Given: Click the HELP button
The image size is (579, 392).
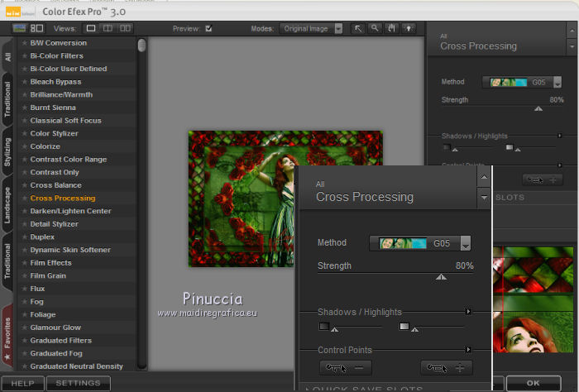Looking at the screenshot, I should pos(22,384).
